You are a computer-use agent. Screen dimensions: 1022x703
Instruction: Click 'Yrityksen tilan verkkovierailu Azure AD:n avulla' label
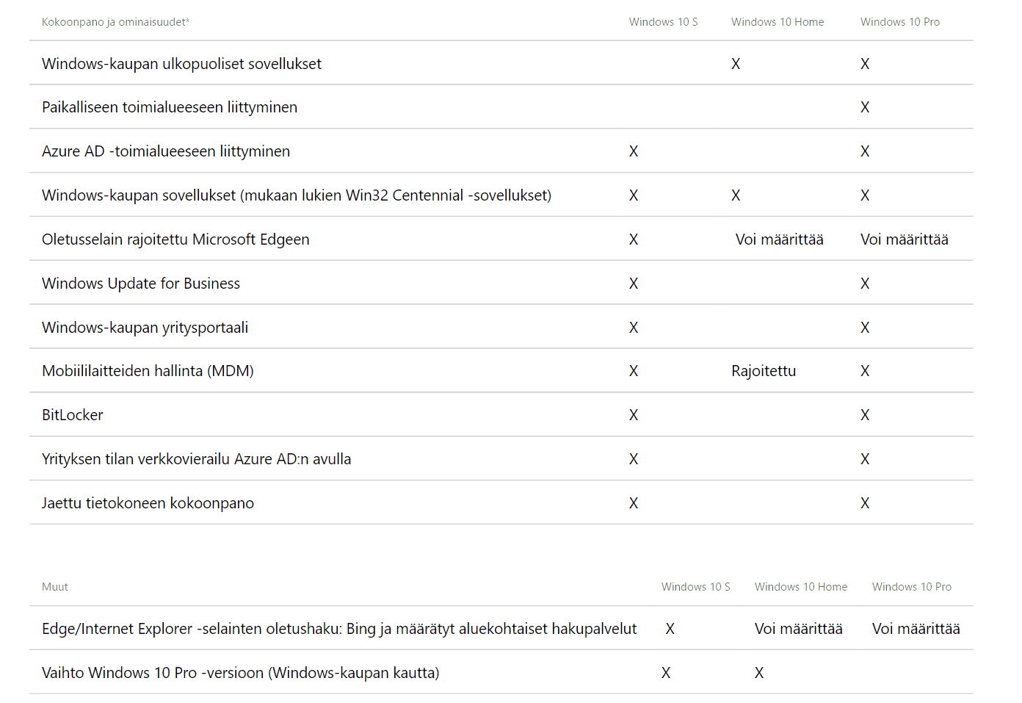tap(196, 459)
